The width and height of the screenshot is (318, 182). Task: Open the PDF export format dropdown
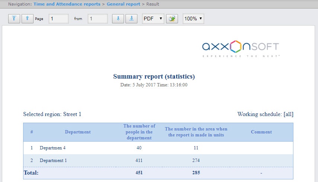point(153,19)
